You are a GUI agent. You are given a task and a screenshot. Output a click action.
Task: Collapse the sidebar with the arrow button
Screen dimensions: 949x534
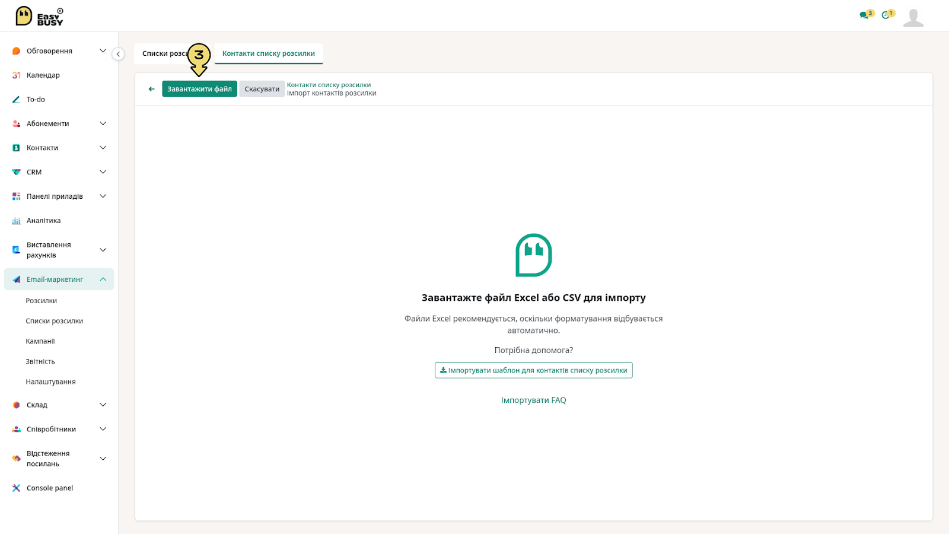(118, 54)
